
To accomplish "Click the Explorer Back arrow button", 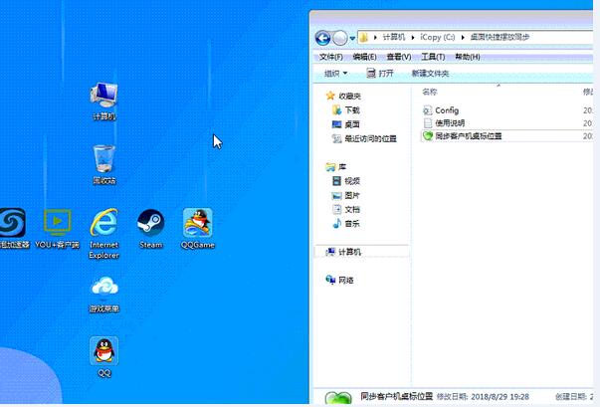I will point(323,38).
